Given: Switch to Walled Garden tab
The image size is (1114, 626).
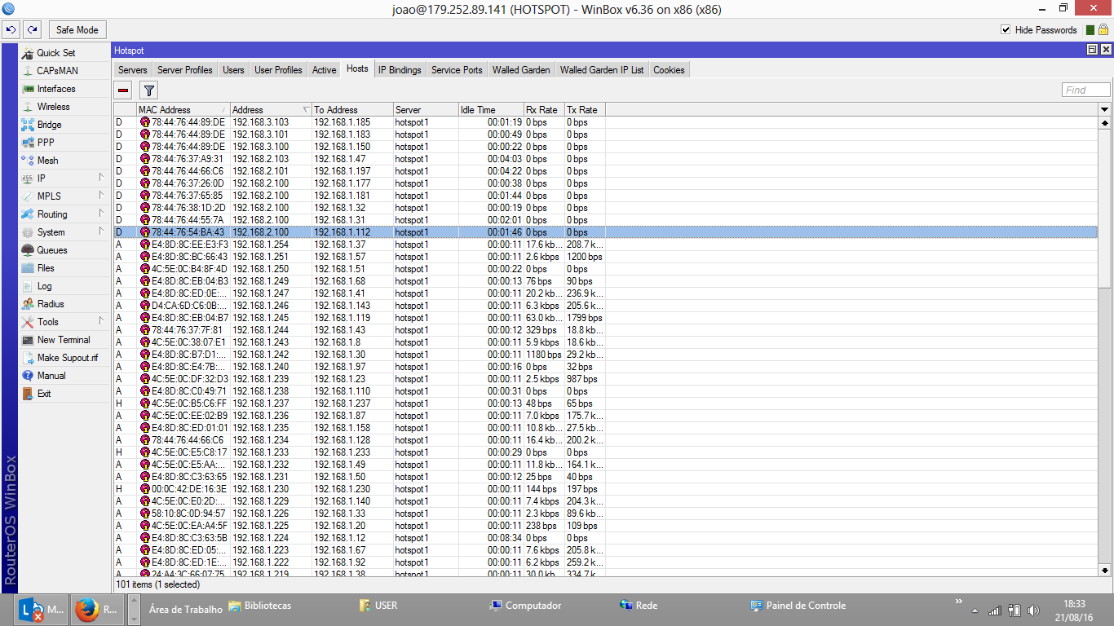Looking at the screenshot, I should click(521, 70).
